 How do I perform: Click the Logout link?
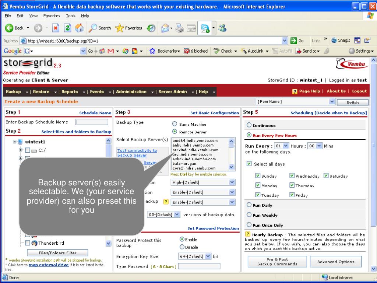click(x=359, y=91)
